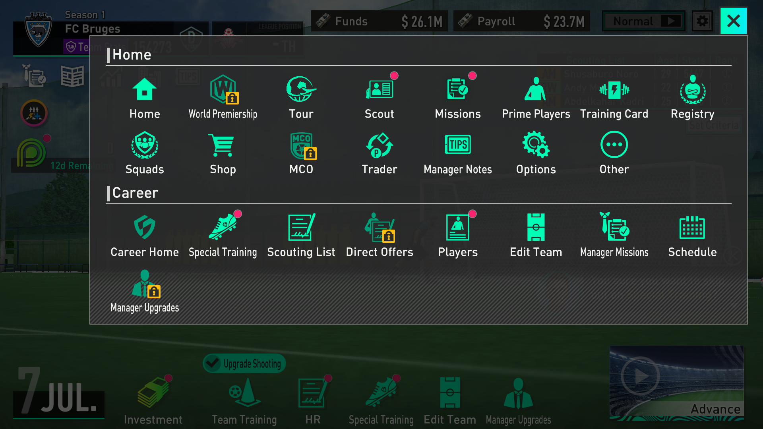Click the Advance play button
The height and width of the screenshot is (429, 763).
[x=676, y=383]
